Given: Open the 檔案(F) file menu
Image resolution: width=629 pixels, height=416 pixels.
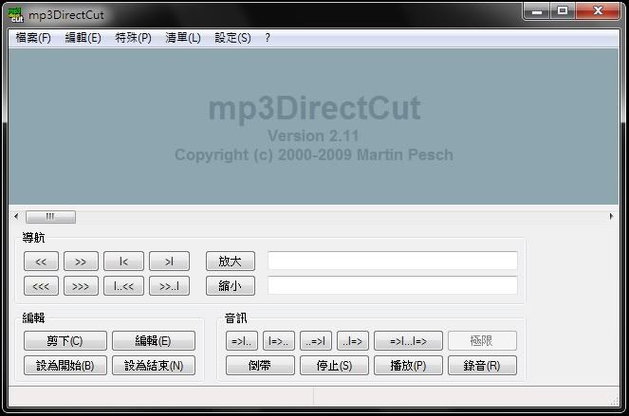Looking at the screenshot, I should coord(33,38).
